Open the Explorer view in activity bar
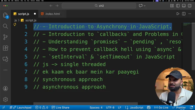Image resolution: width=195 pixels, height=110 pixels. 5,15
